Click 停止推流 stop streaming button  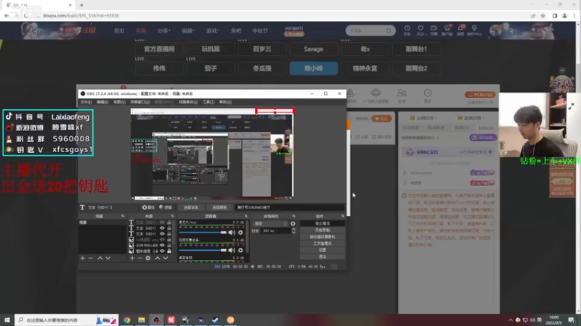pos(322,224)
